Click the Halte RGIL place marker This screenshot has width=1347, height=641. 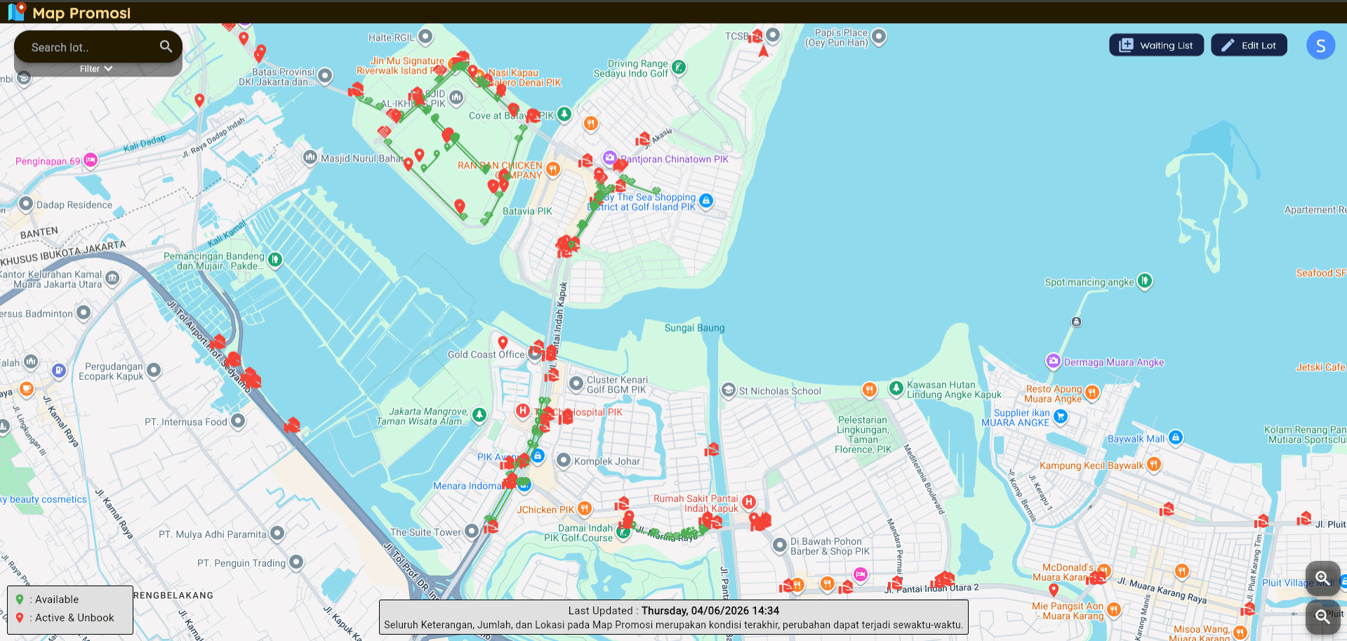[x=425, y=37]
